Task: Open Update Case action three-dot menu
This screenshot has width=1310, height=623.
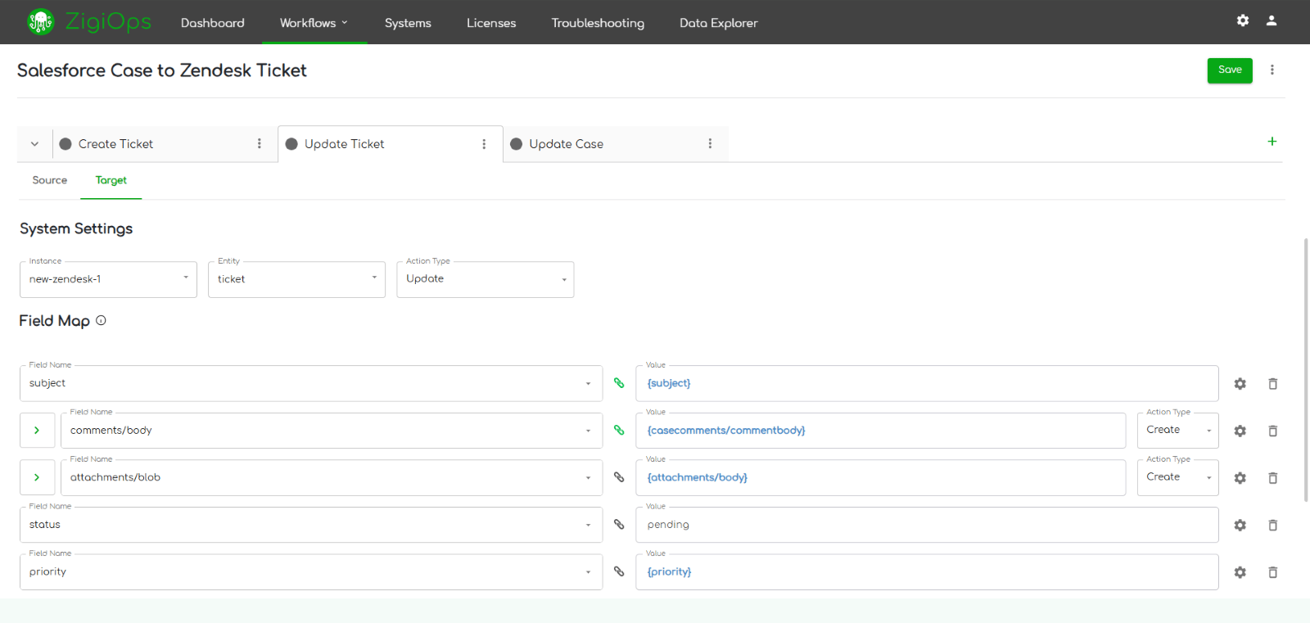Action: (x=710, y=143)
